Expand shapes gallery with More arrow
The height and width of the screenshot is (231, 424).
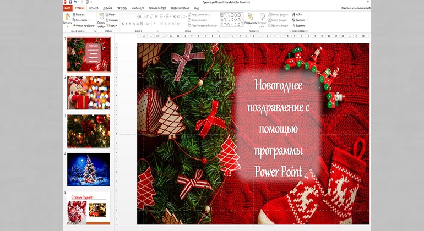[242, 25]
